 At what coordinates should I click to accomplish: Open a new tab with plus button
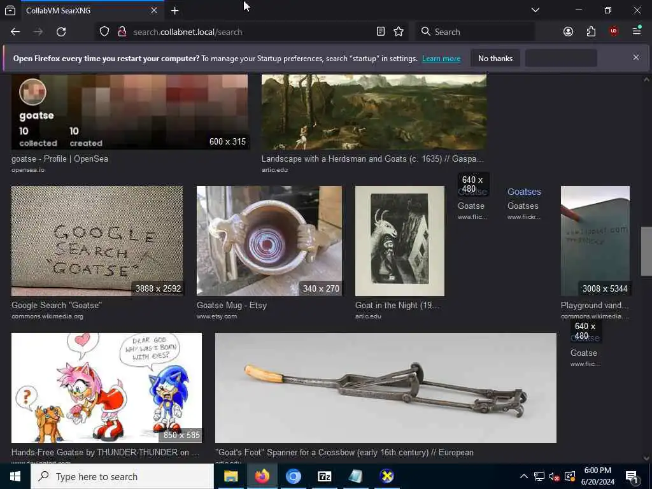point(174,11)
